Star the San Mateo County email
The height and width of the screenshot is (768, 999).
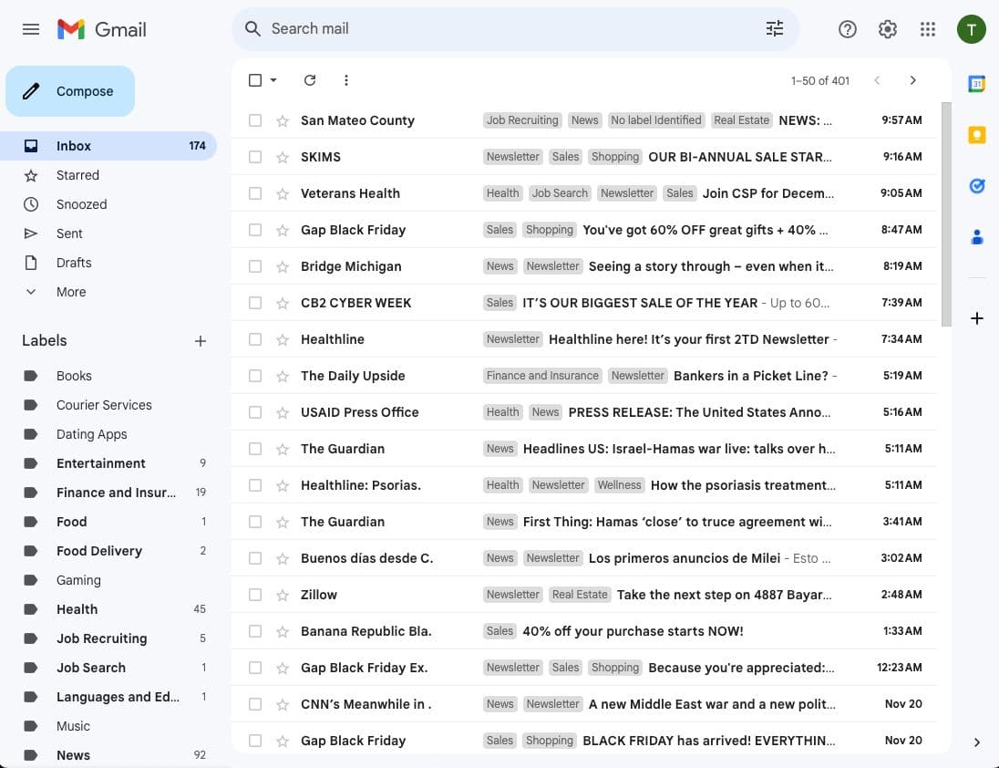click(283, 120)
